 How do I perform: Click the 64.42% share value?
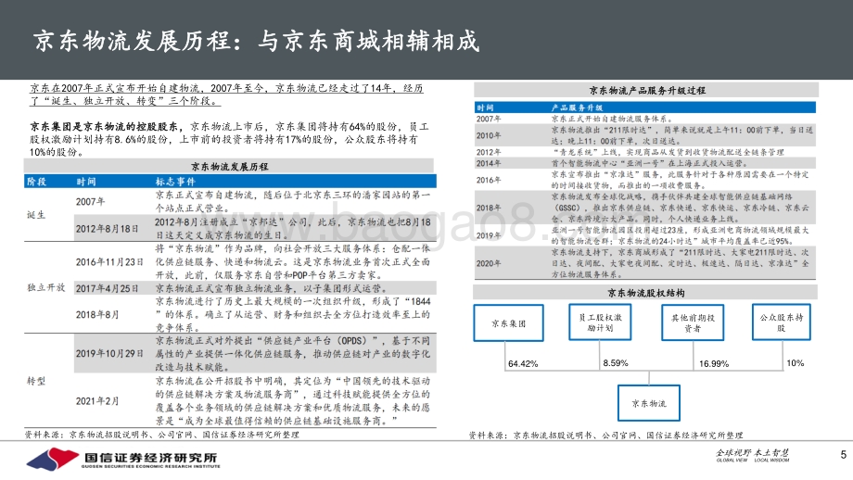coord(523,363)
